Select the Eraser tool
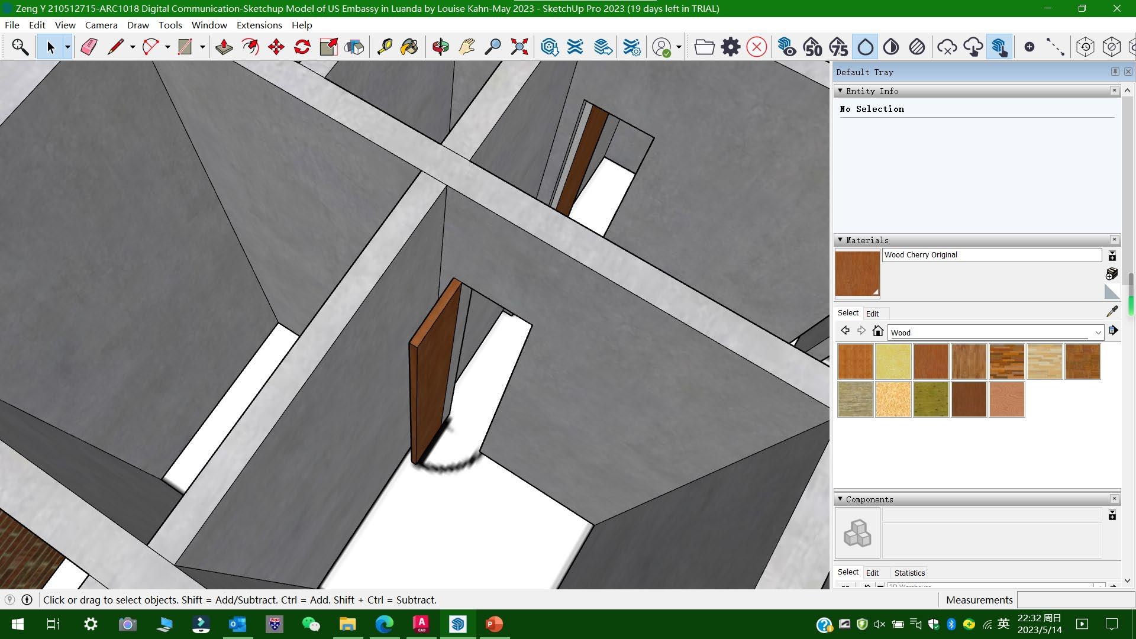This screenshot has height=639, width=1136. tap(89, 47)
